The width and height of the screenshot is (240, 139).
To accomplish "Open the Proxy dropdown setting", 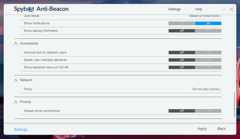I will pos(207,89).
